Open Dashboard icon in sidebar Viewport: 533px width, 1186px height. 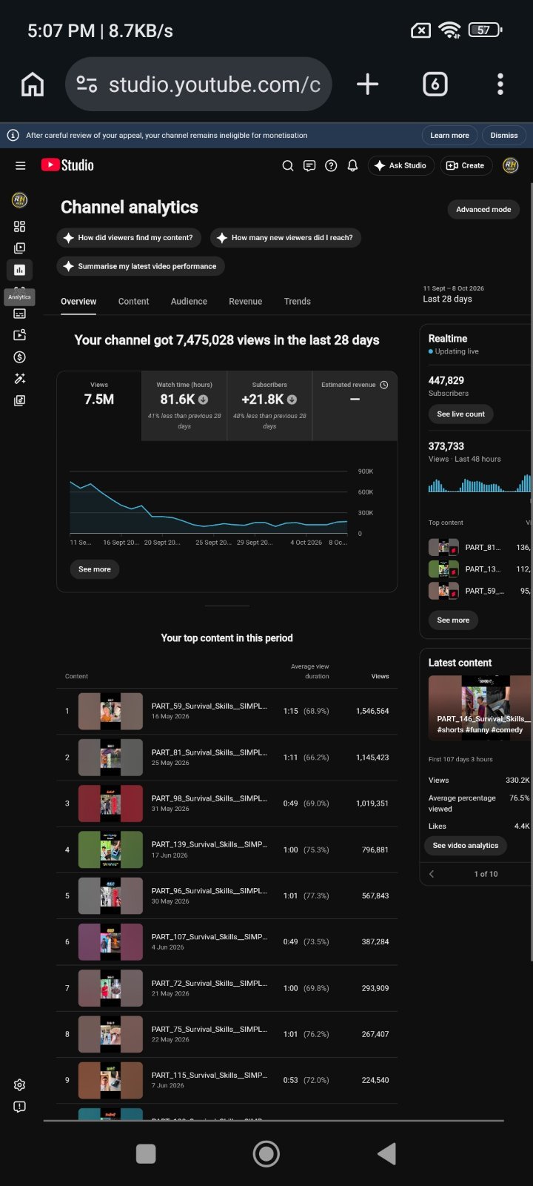pyautogui.click(x=20, y=226)
